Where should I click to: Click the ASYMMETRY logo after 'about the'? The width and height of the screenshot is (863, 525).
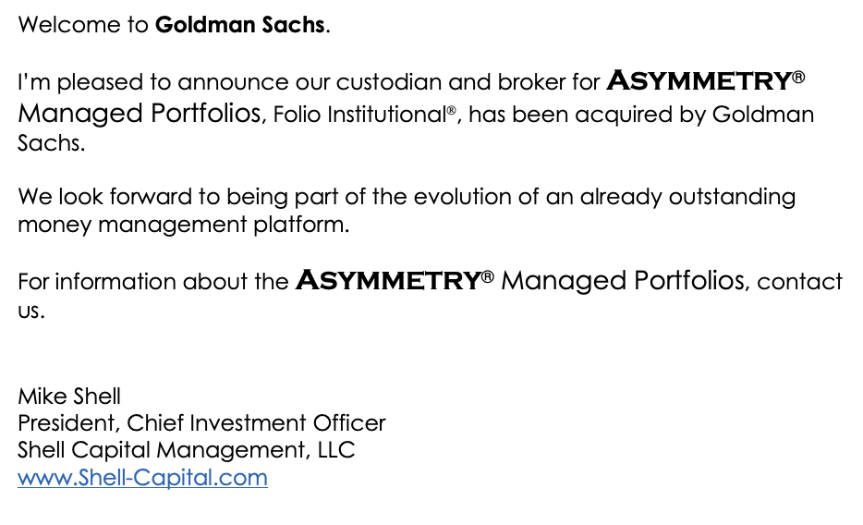point(387,280)
